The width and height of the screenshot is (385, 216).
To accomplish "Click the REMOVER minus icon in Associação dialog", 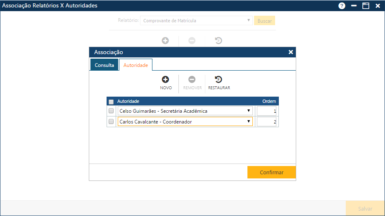I will [x=192, y=79].
